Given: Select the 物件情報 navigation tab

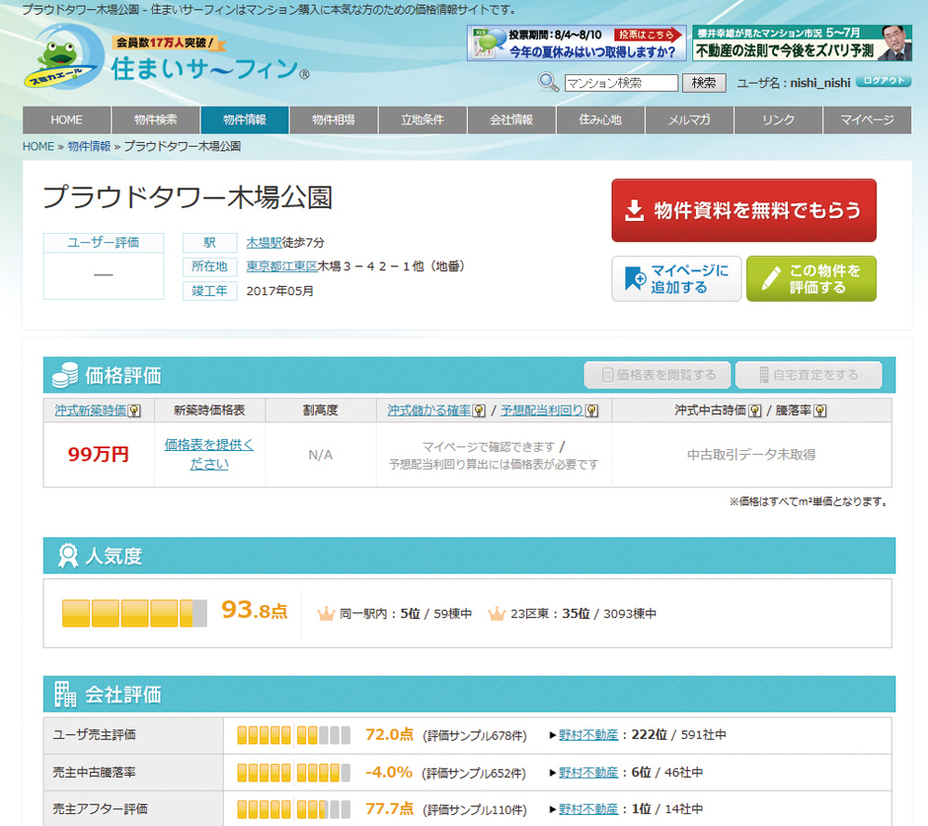Looking at the screenshot, I should point(244,120).
